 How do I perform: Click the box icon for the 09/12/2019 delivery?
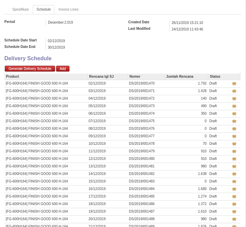coord(234,136)
